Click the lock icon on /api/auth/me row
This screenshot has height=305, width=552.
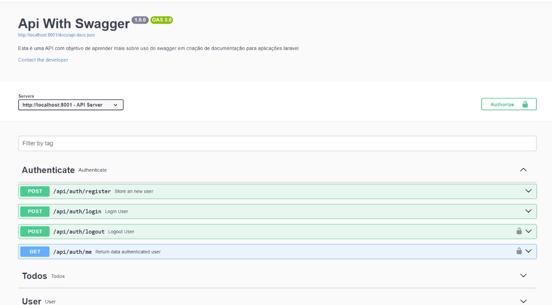519,251
